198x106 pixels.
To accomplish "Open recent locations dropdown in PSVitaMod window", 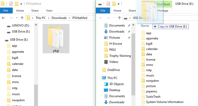I will click(17, 18).
